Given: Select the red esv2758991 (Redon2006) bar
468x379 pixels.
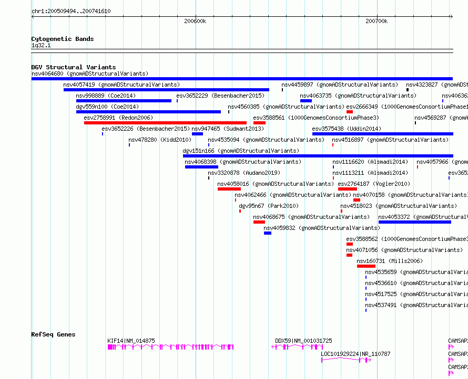Looking at the screenshot, I should [165, 123].
